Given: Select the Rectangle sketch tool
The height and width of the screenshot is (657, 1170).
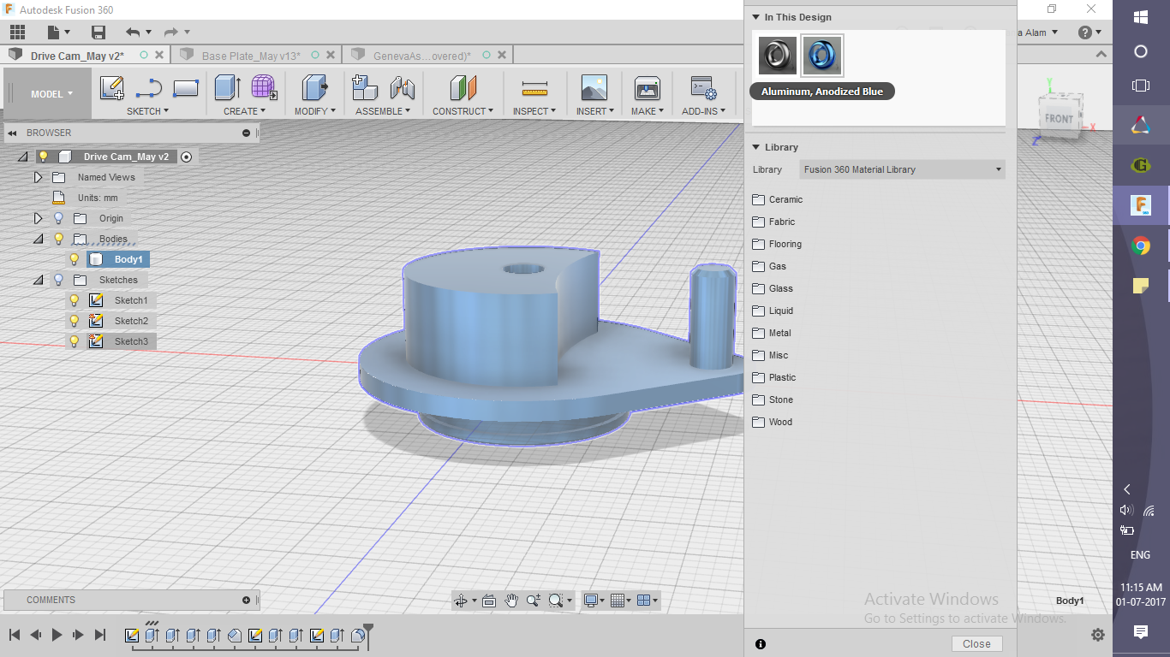Looking at the screenshot, I should 186,88.
